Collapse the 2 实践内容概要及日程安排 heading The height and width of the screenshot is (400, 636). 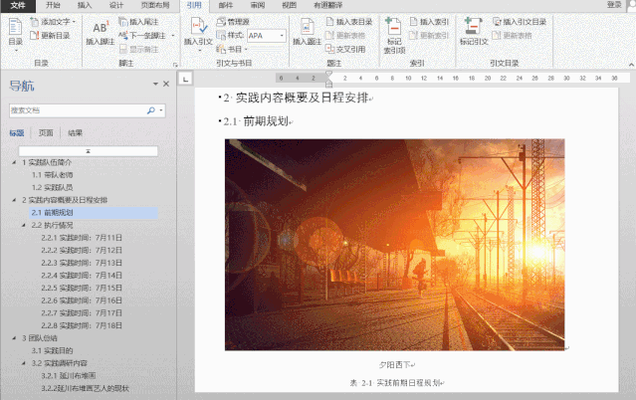[x=14, y=200]
